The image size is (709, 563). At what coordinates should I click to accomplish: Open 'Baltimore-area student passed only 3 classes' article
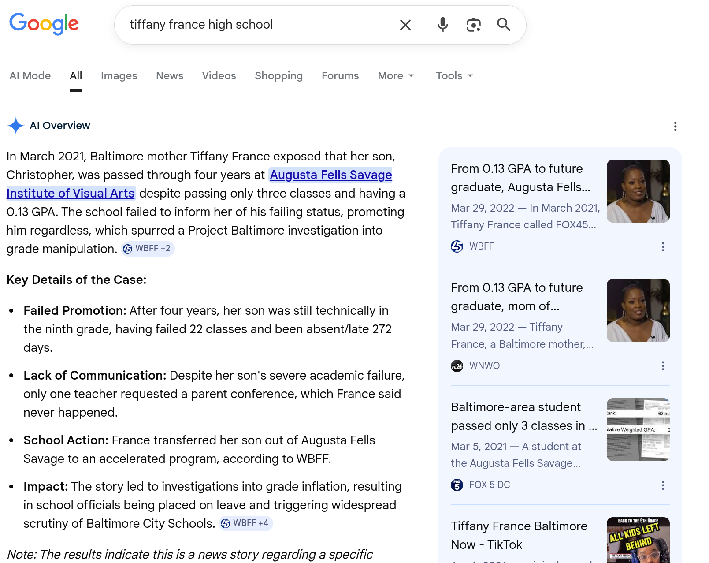coord(524,416)
